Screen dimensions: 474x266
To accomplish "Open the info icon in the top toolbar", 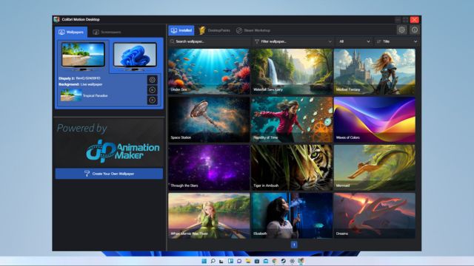I will click(x=415, y=30).
